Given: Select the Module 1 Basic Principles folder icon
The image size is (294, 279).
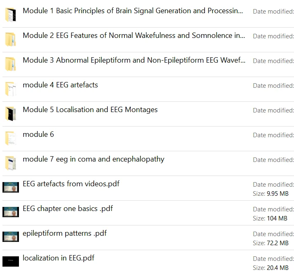Looking at the screenshot, I should [11, 15].
